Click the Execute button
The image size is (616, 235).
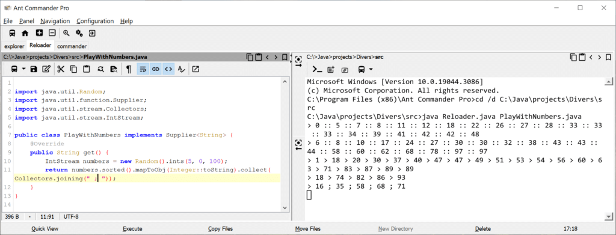[x=132, y=229]
